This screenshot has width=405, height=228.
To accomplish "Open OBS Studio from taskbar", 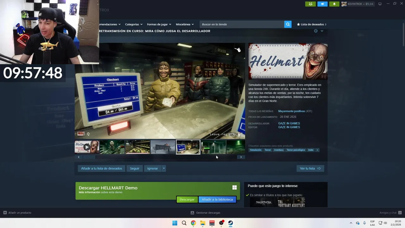I will point(221,223).
